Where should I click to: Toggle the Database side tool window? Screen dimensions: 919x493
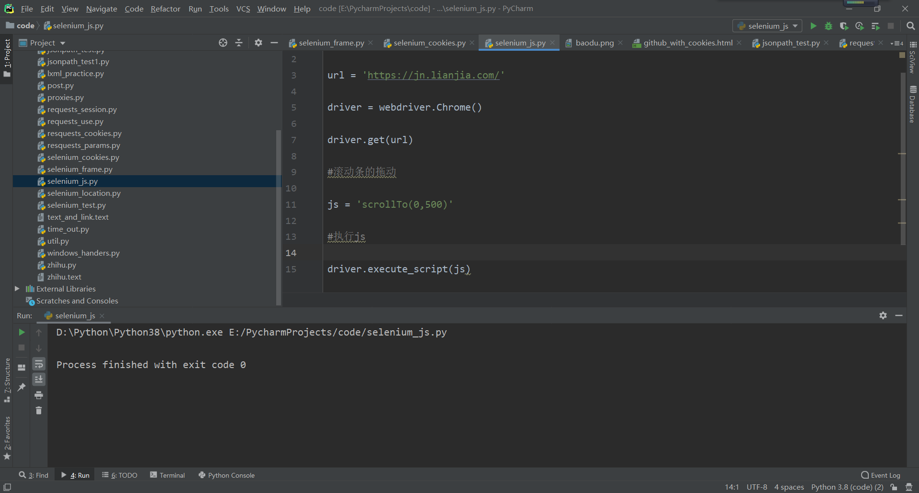pos(913,104)
